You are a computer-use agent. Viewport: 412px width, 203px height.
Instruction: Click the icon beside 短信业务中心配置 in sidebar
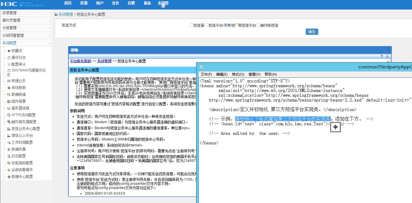tap(9, 129)
